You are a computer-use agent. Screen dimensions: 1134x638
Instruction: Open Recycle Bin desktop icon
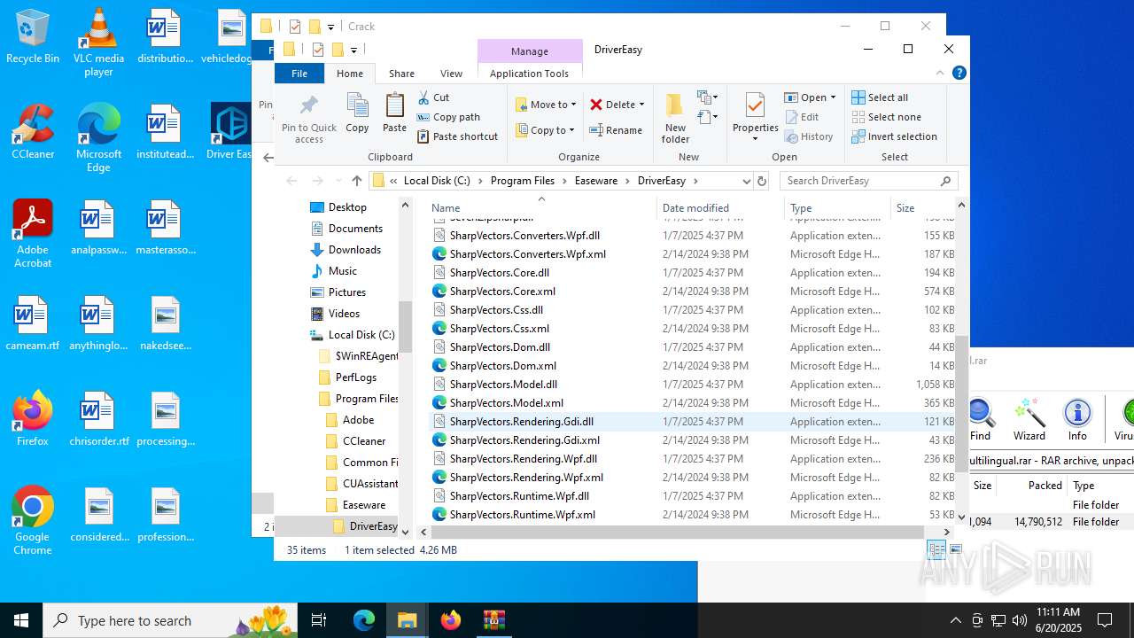tap(33, 36)
